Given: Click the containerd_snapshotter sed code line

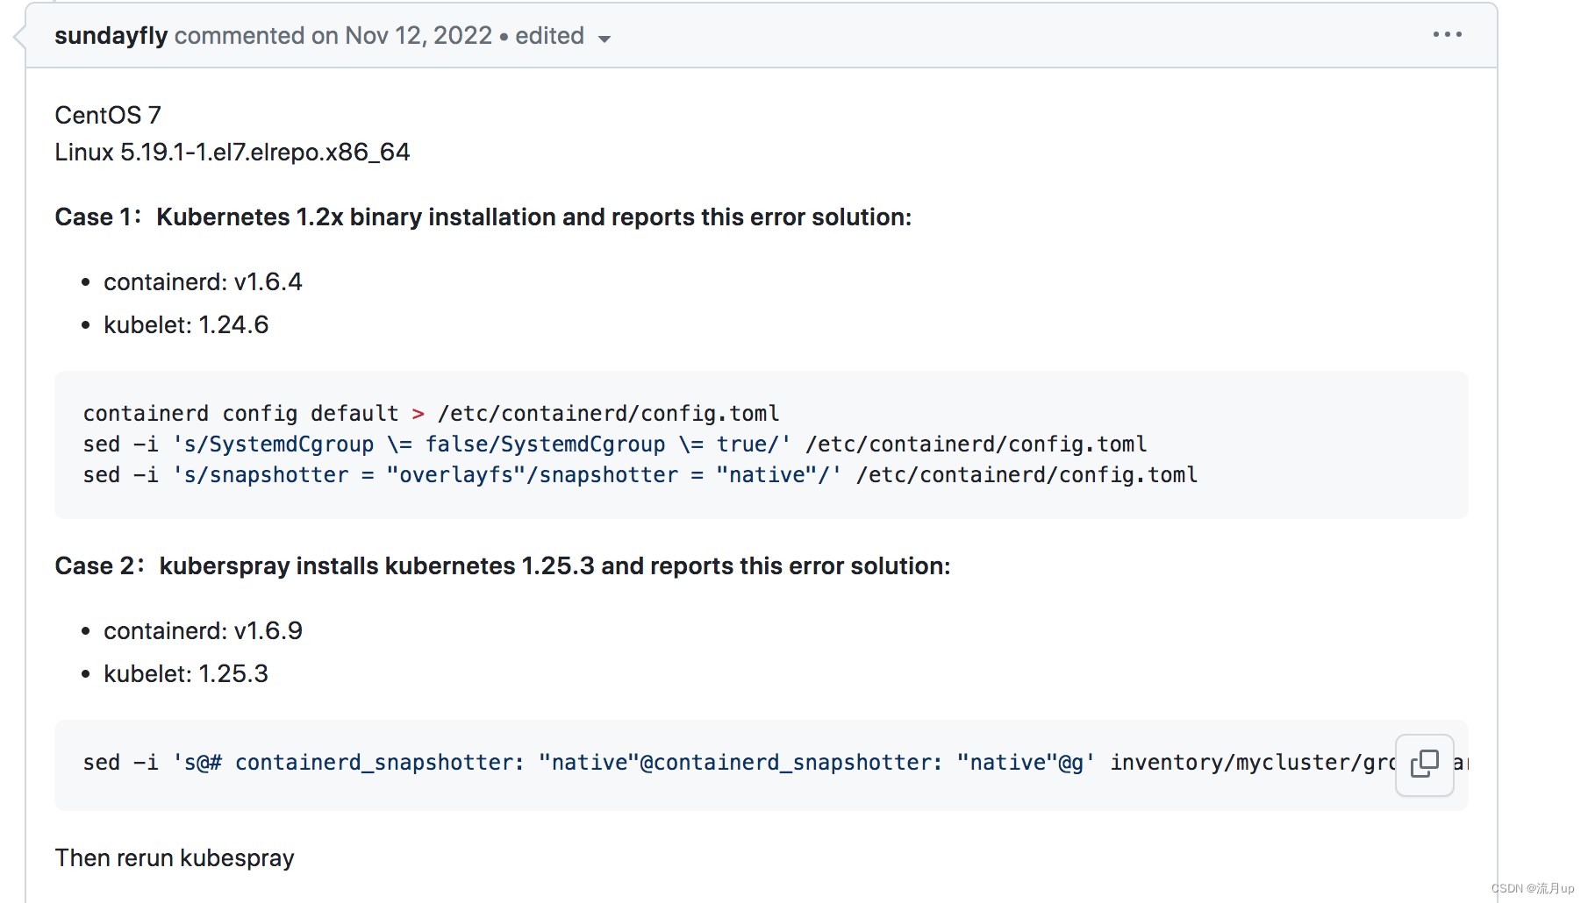Looking at the screenshot, I should [x=739, y=763].
